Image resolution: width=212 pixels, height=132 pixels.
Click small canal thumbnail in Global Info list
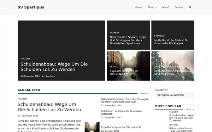[92, 127]
